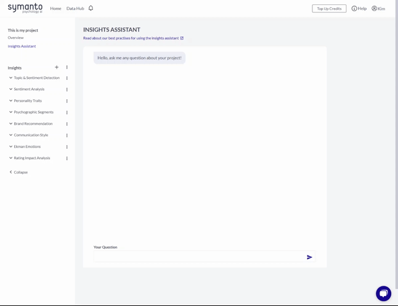
Task: Send the question with arrow icon
Action: pos(309,257)
